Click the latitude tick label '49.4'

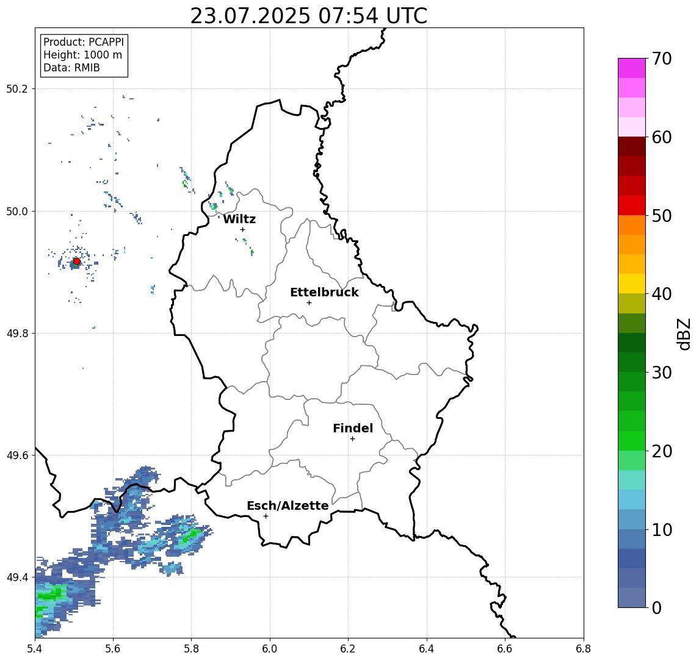(x=17, y=577)
